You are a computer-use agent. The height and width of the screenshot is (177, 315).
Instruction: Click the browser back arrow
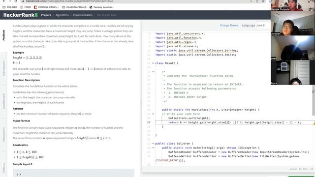[4, 1]
